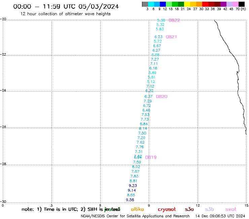Click wave height value 7.02
Viewport: 249px width, 219px height.
150,86
